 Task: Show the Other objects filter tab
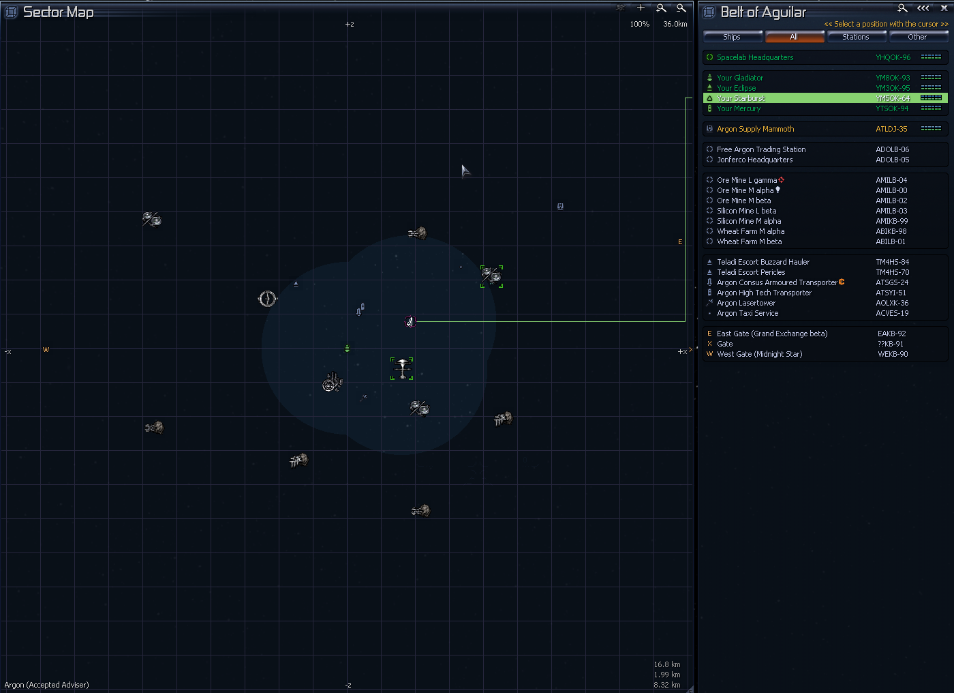point(917,37)
